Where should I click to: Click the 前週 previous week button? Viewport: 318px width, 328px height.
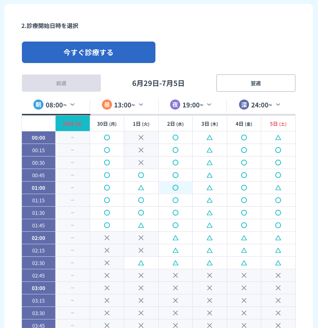coord(61,83)
